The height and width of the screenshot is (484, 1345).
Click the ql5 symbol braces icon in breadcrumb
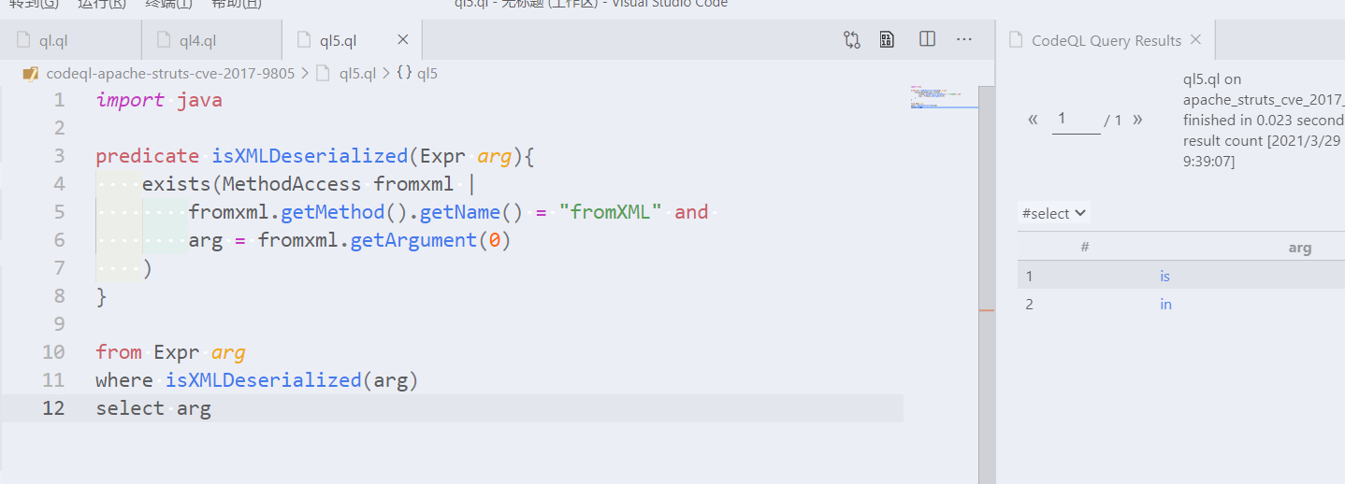click(x=404, y=73)
